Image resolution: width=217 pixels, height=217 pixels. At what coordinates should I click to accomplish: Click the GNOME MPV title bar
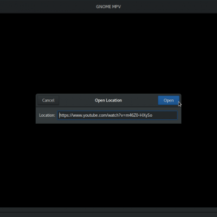tap(108, 7)
